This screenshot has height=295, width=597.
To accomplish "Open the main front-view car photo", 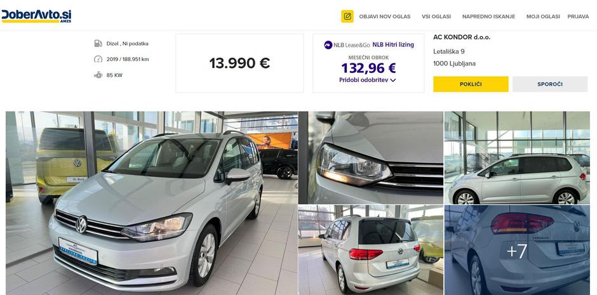I will click(152, 203).
